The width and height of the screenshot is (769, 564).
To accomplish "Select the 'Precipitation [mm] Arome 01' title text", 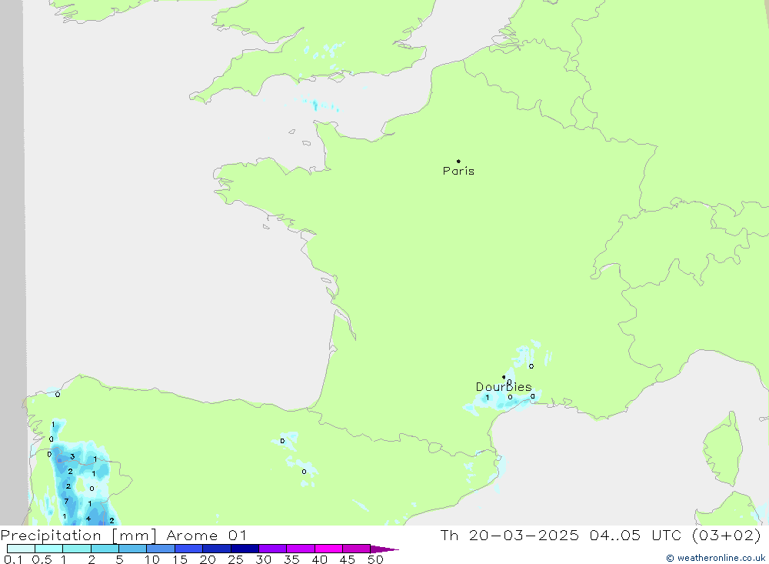I will pyautogui.click(x=123, y=535).
